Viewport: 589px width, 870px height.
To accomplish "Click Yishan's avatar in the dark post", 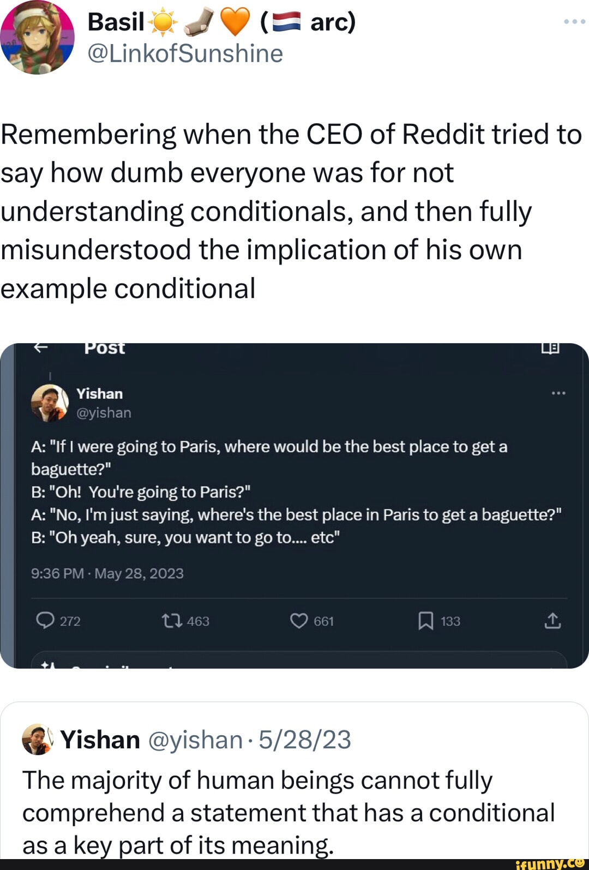I will point(50,403).
